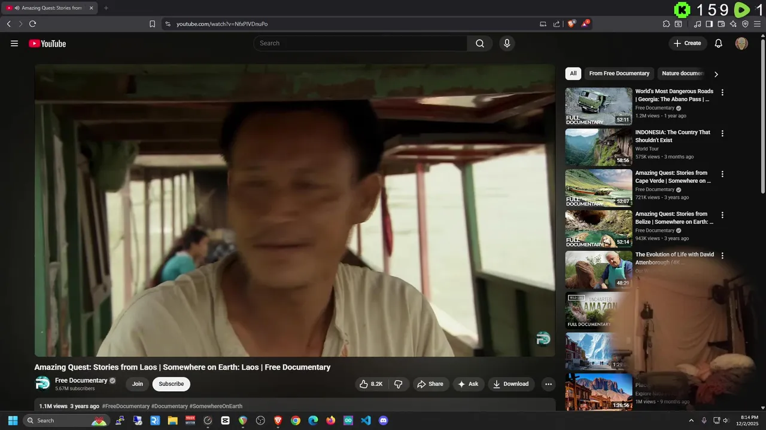The height and width of the screenshot is (430, 766).
Task: Open the Brave Shields lion icon
Action: click(571, 24)
